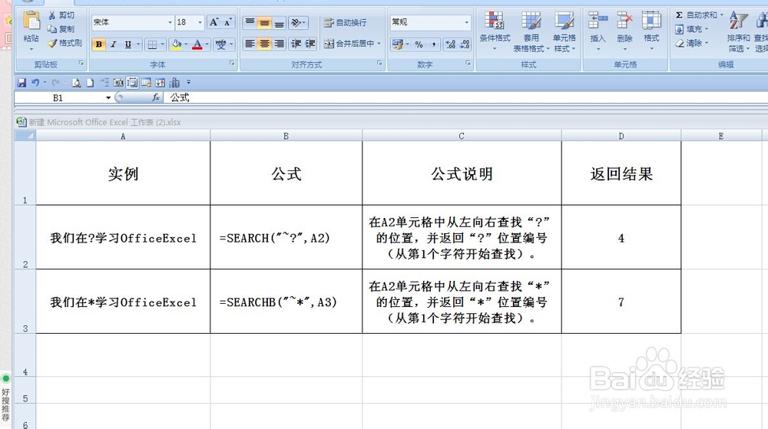Select the cell containing =SEARCH("~?",A2)
The width and height of the screenshot is (768, 429).
286,237
